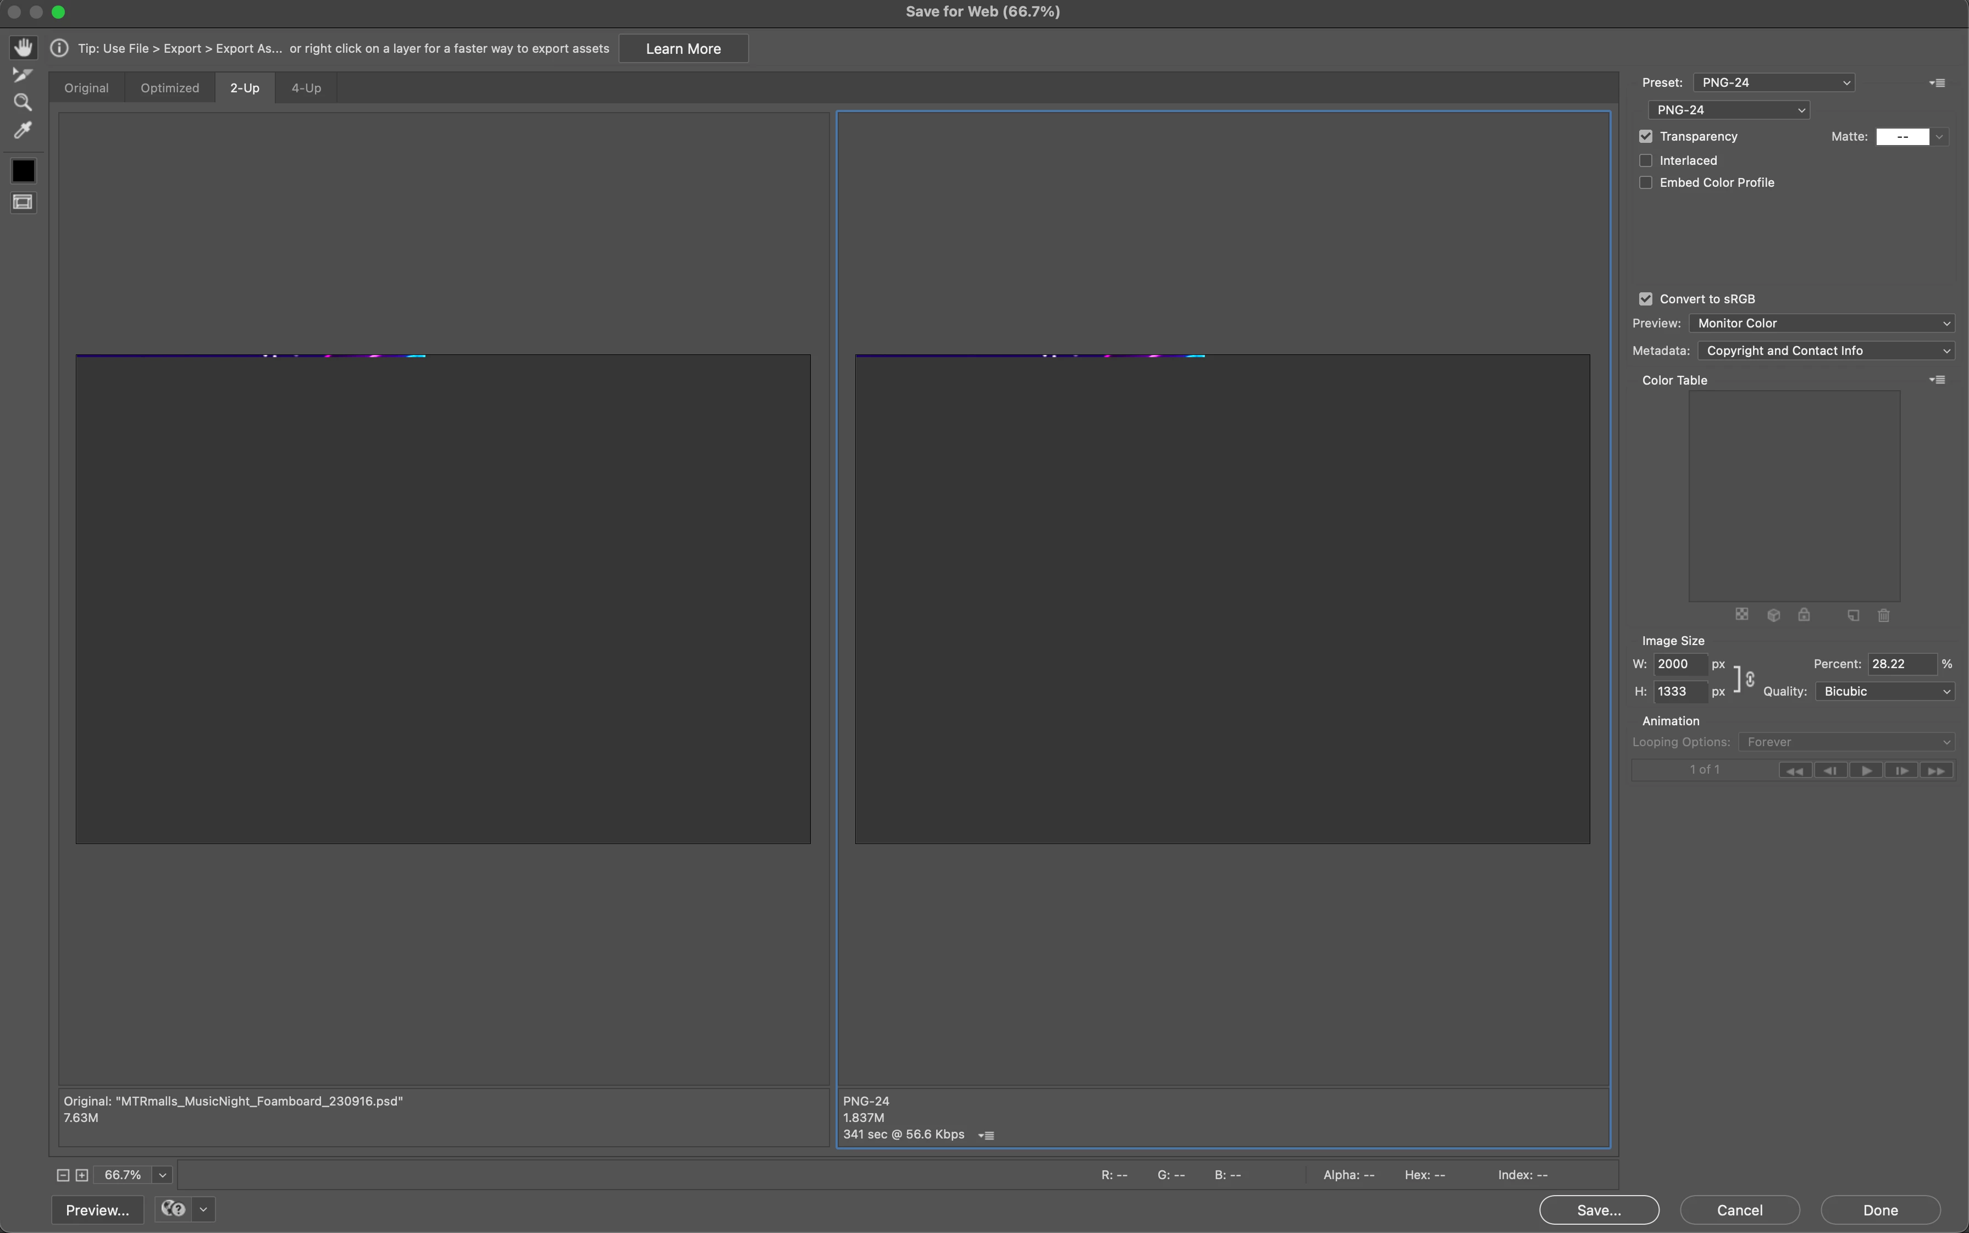Click the eyedropper color black swatch
Screen dimensions: 1969x1233
pyautogui.click(x=23, y=171)
